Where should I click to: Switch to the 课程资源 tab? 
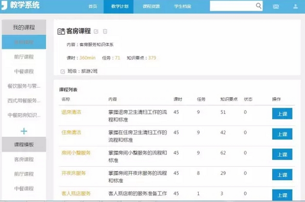coord(151,7)
